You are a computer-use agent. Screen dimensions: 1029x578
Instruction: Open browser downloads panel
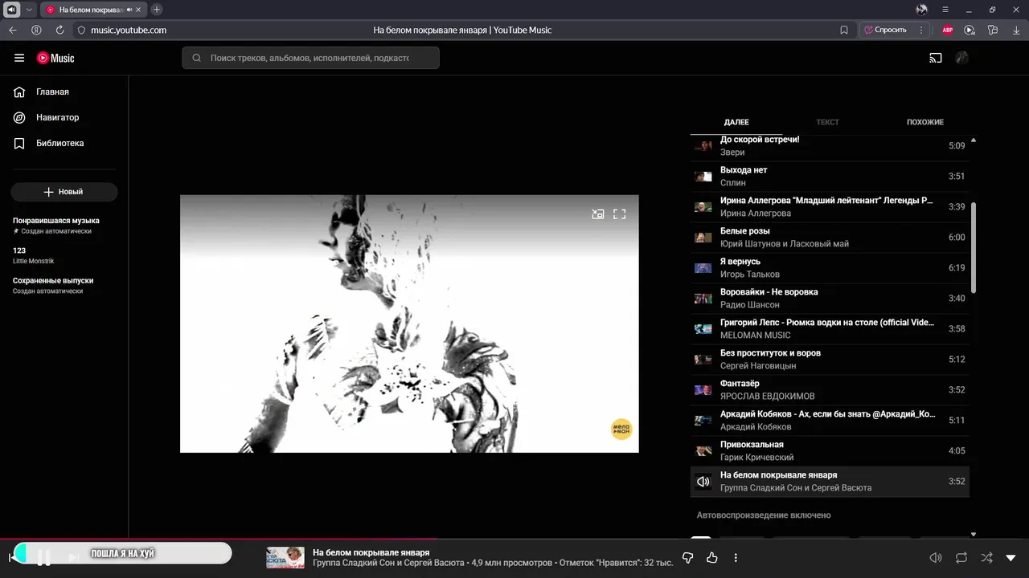1015,30
